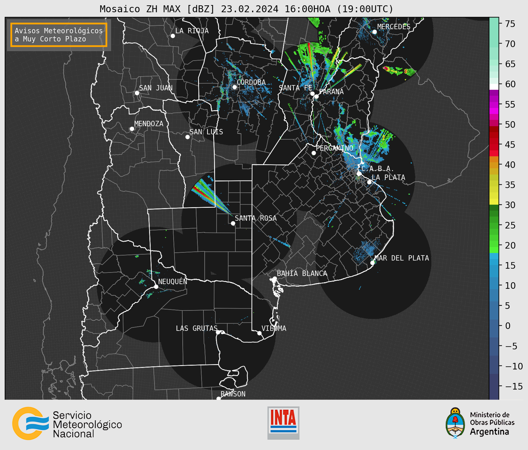Click the BAHÍA BLANCA city marker dot
This screenshot has width=528, height=450.
[274, 279]
